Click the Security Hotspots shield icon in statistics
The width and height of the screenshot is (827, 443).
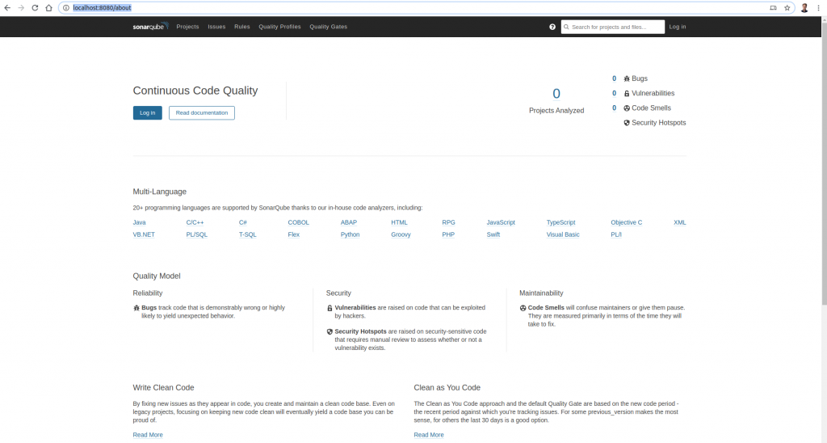click(x=627, y=123)
